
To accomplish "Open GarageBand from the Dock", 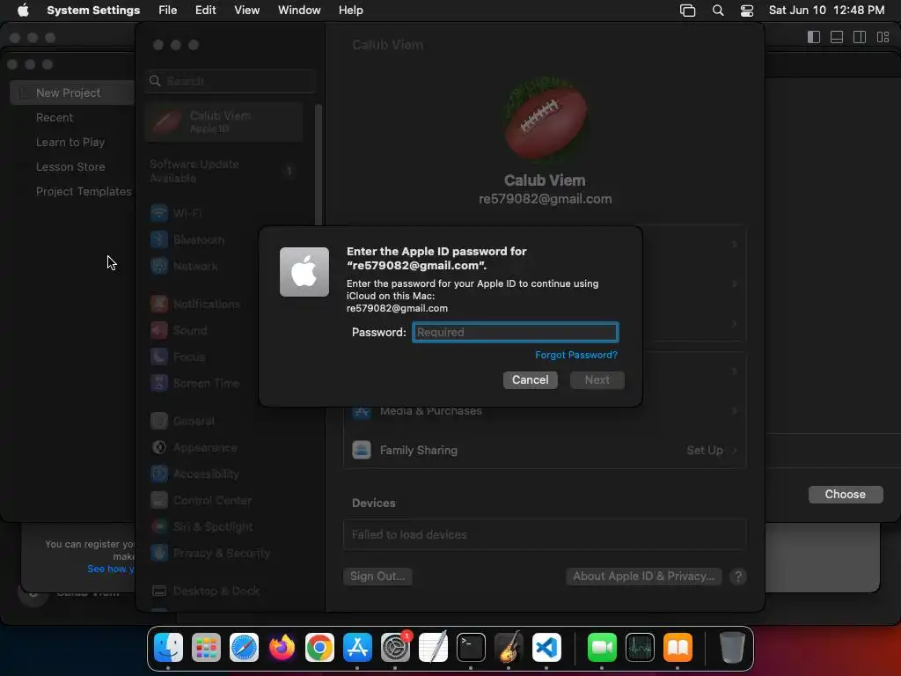I will (509, 648).
